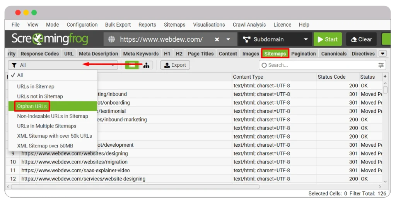Sort by Content Type column header

[x=274, y=77]
